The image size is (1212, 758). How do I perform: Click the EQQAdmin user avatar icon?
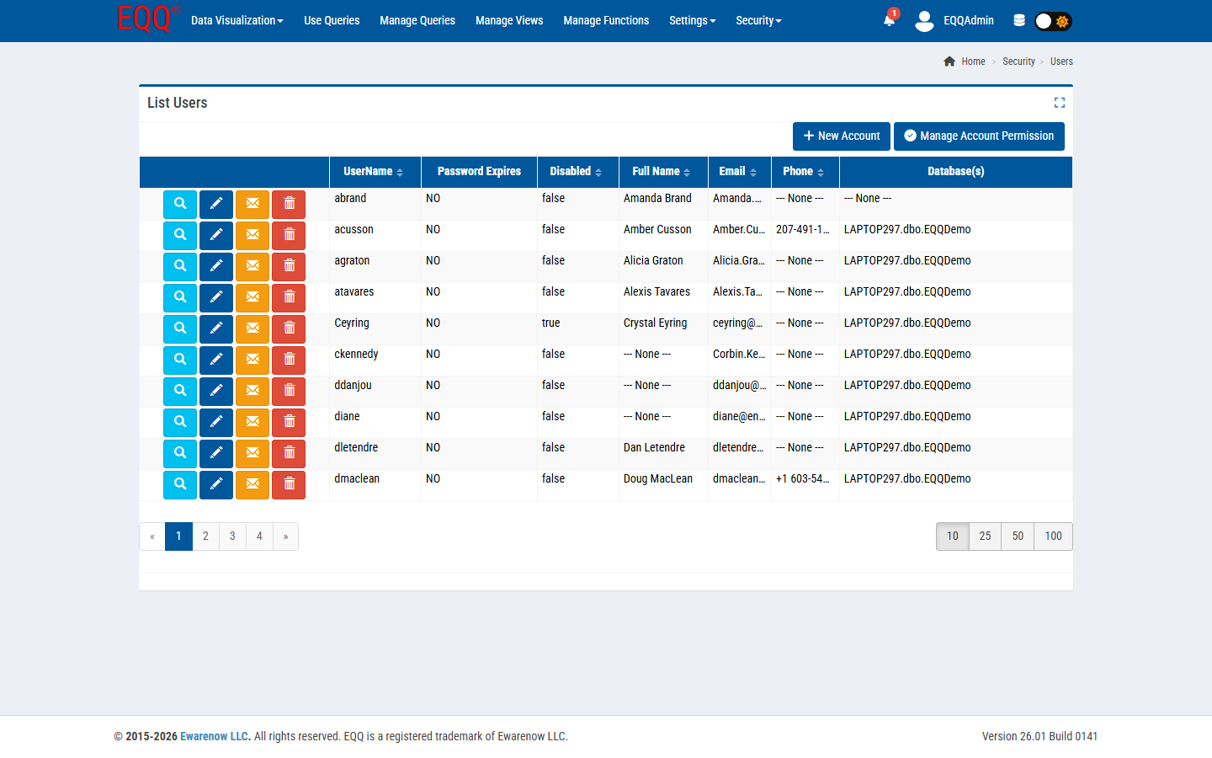click(924, 21)
